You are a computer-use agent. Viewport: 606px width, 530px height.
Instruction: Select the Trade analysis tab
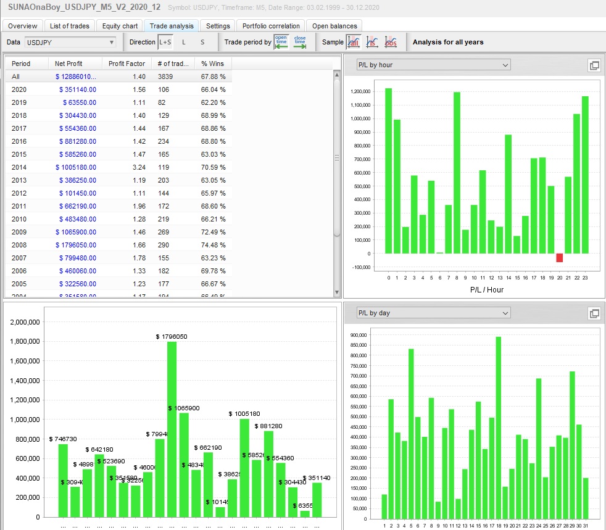tap(172, 26)
